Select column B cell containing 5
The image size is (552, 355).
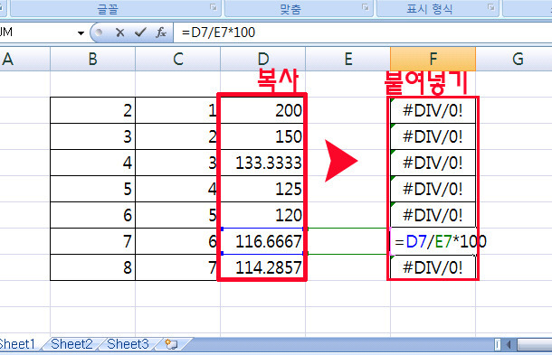[x=92, y=189]
